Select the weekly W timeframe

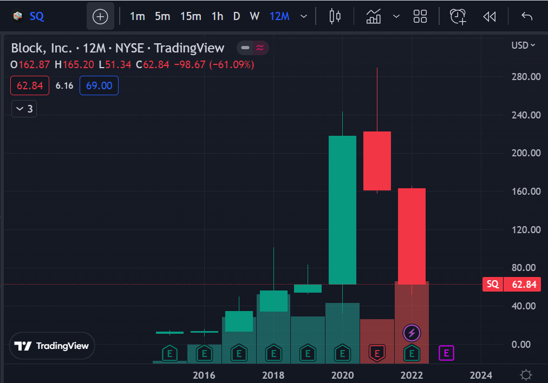pos(255,16)
